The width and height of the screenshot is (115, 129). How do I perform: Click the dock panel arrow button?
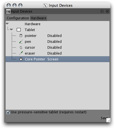[x=102, y=11]
